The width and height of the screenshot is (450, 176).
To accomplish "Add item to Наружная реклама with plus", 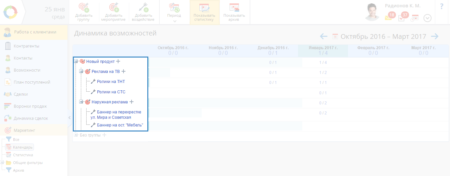I will (x=132, y=102).
